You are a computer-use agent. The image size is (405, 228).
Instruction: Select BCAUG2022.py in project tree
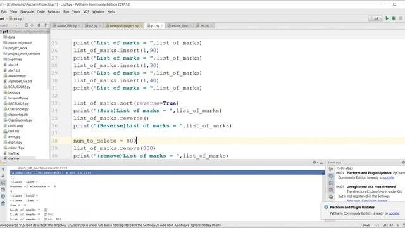19,87
